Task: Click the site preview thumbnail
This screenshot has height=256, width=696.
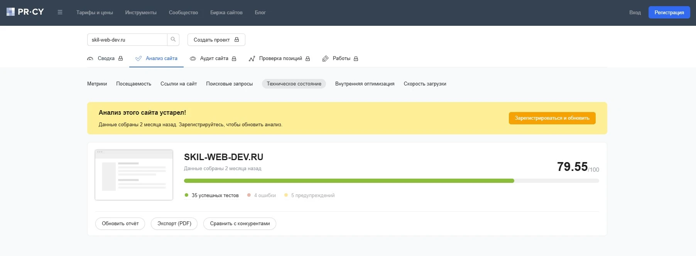Action: click(x=134, y=175)
